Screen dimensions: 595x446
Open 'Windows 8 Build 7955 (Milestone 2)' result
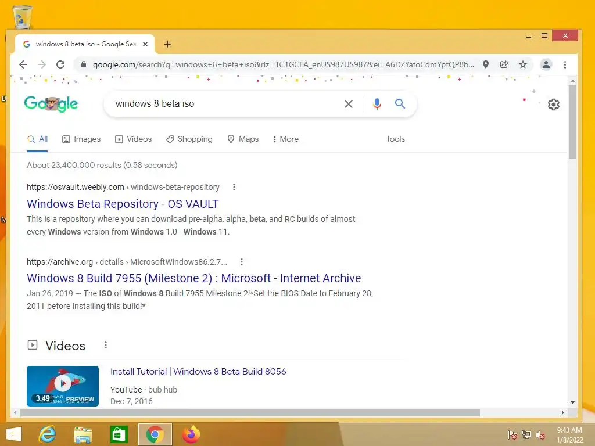click(x=193, y=278)
